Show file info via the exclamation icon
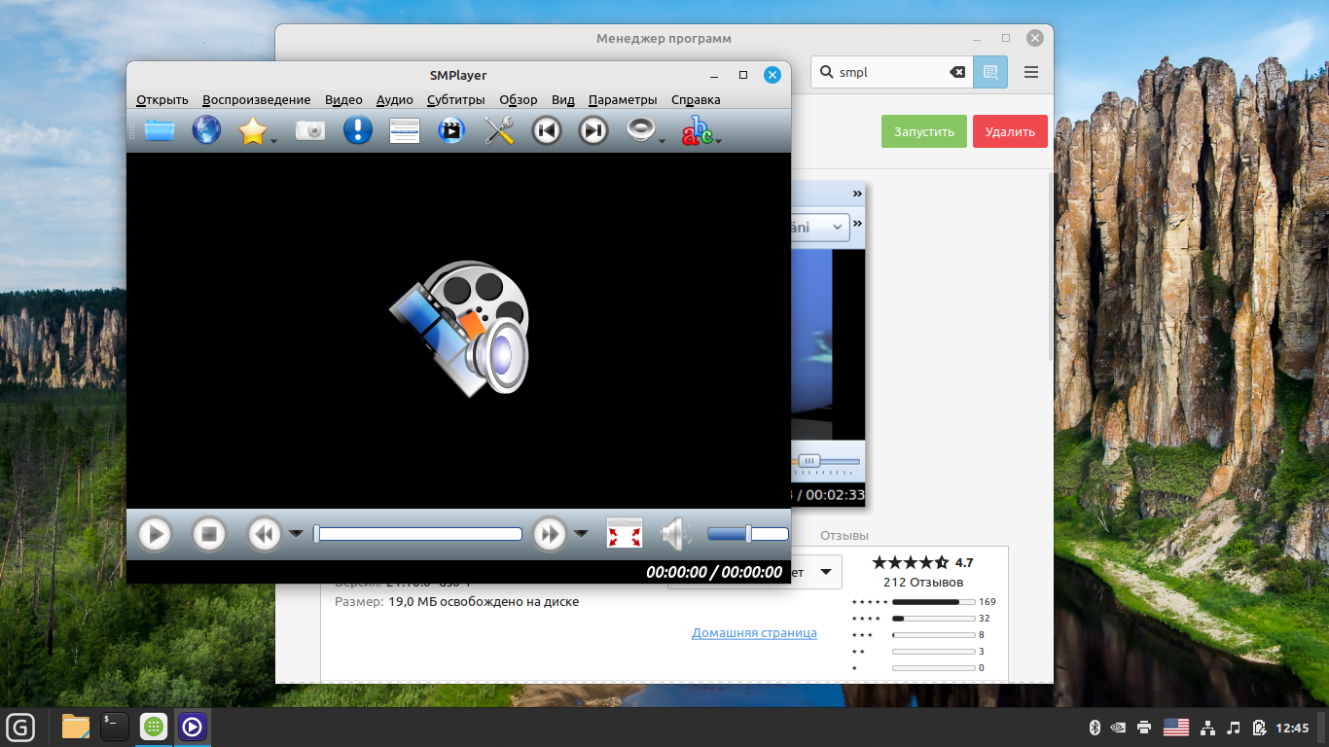This screenshot has width=1329, height=747. click(x=357, y=130)
